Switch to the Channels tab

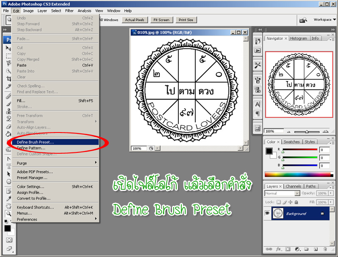pos(293,186)
